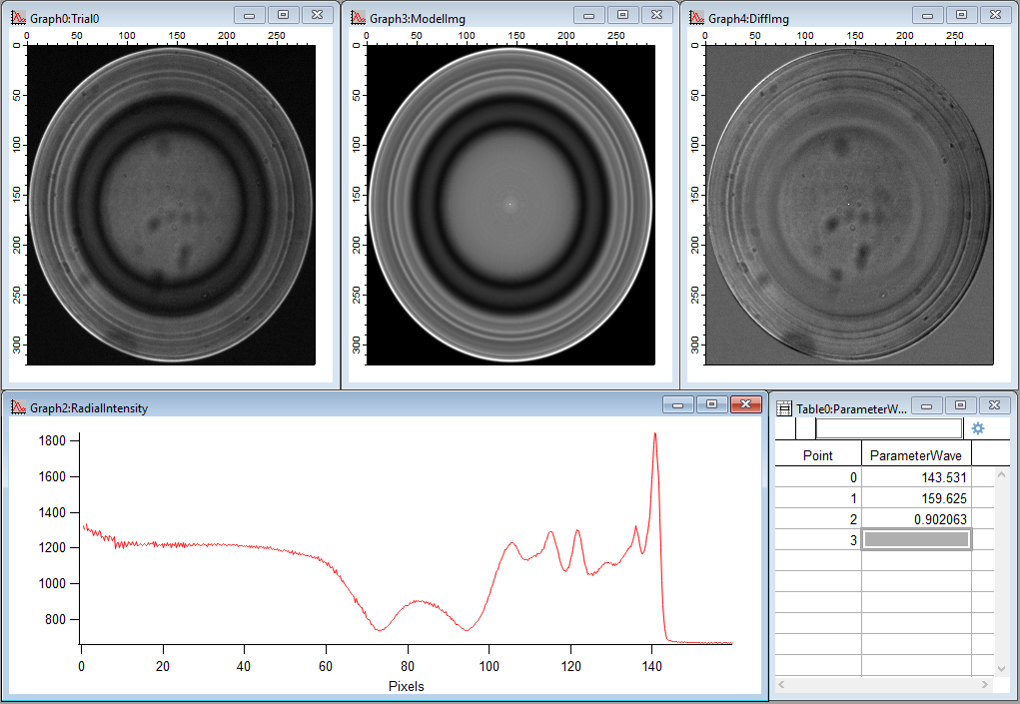Viewport: 1020px width, 704px height.
Task: Select the empty cell in row 3
Action: click(916, 539)
